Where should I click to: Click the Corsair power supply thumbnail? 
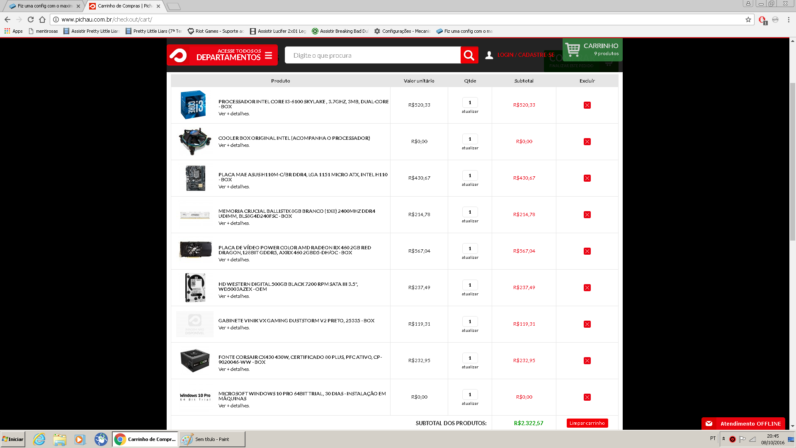pos(195,360)
